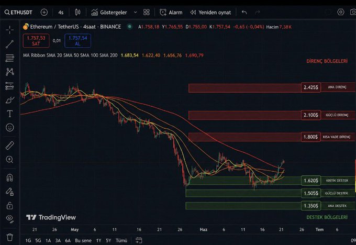The image size is (356, 245).
Task: Set range to Tümü
Action: coord(121,240)
